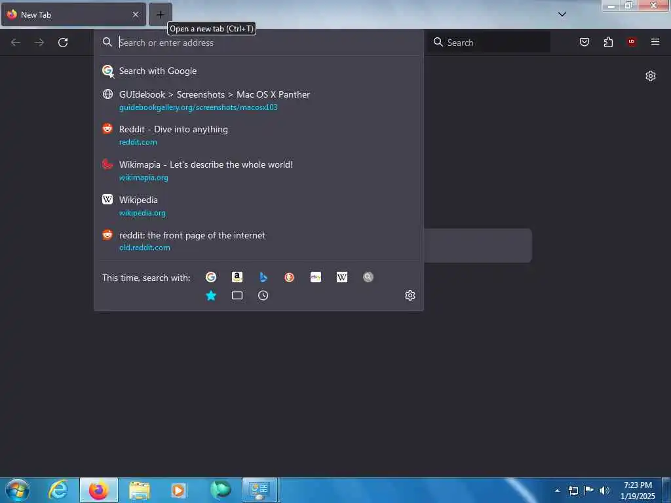This screenshot has width=671, height=503.
Task: Open Windows Explorer folder on taskbar
Action: [140, 490]
